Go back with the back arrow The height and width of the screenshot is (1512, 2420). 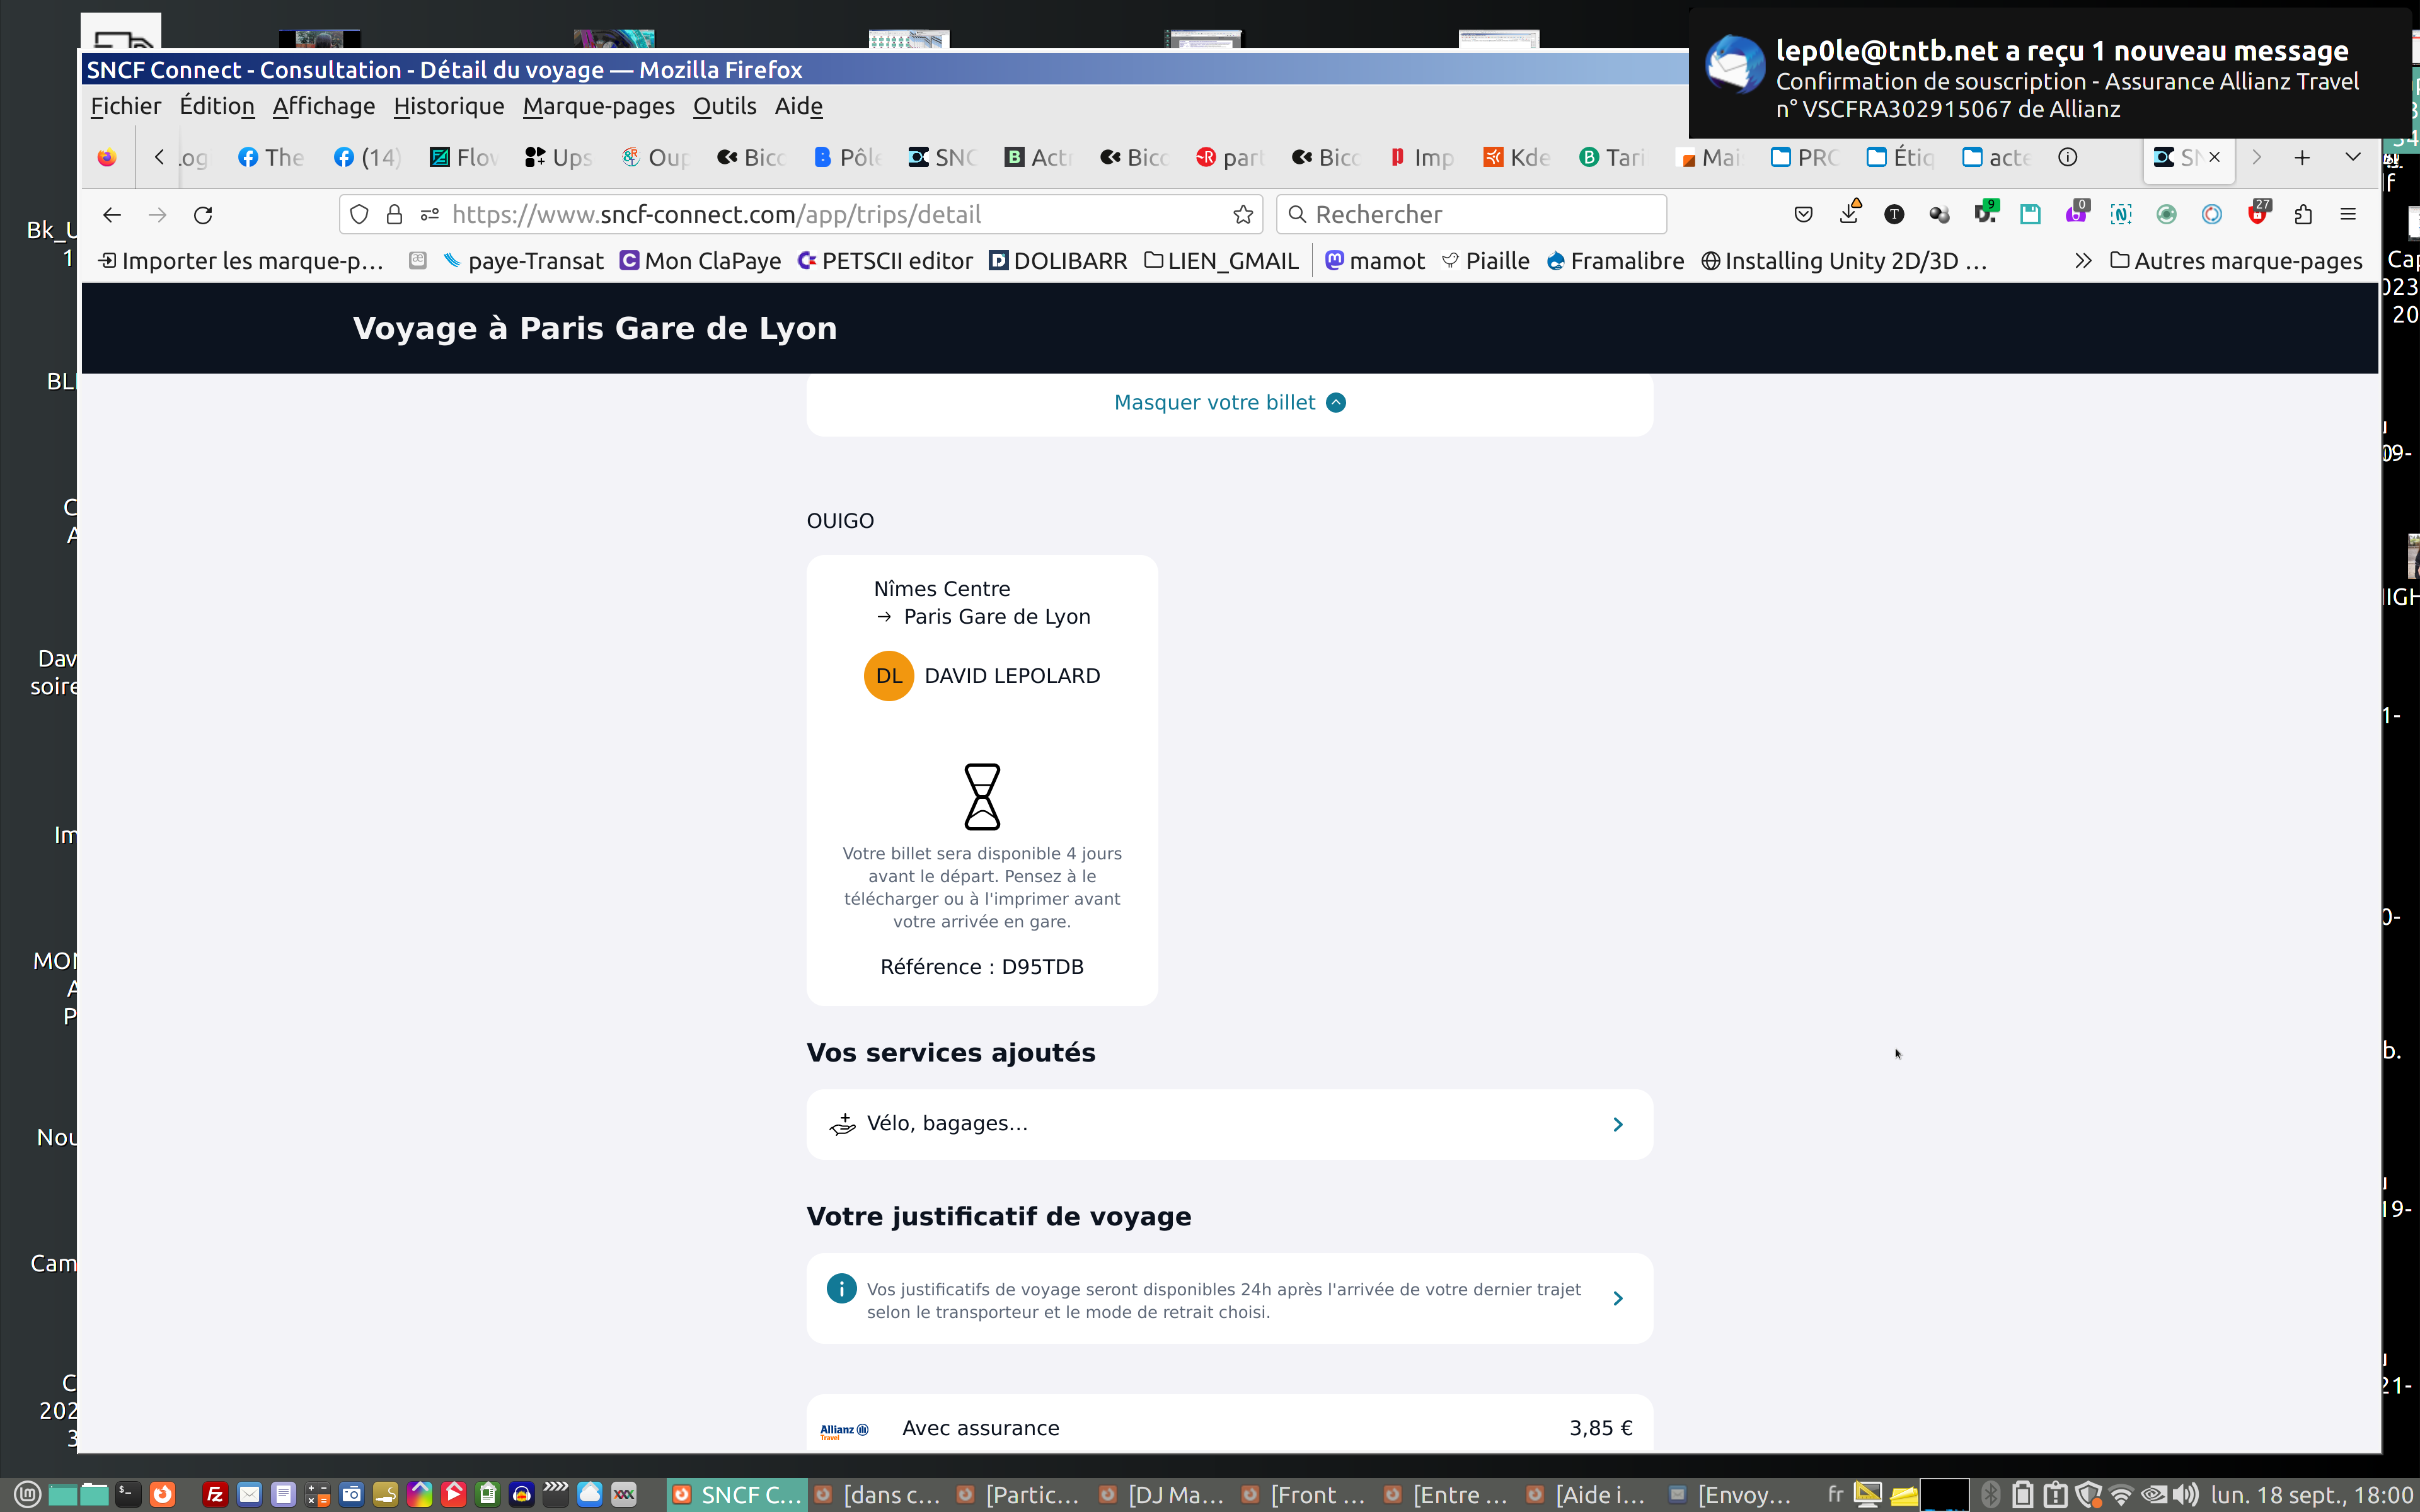point(112,215)
